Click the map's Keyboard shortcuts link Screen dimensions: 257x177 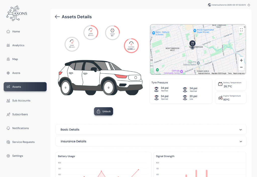(x=204, y=74)
